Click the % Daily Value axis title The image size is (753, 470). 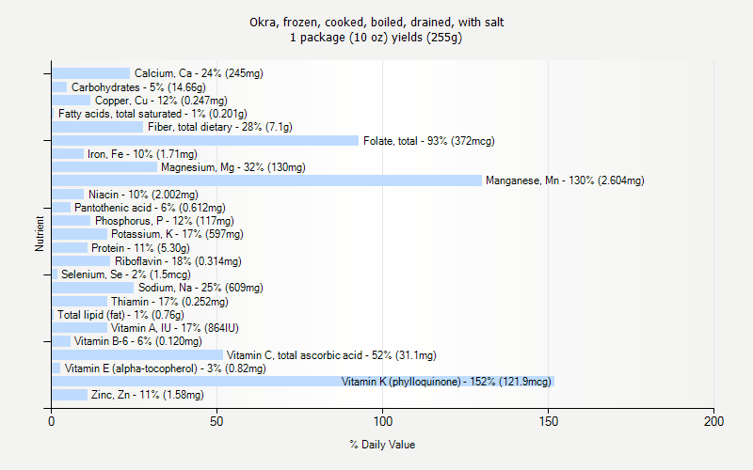point(382,445)
